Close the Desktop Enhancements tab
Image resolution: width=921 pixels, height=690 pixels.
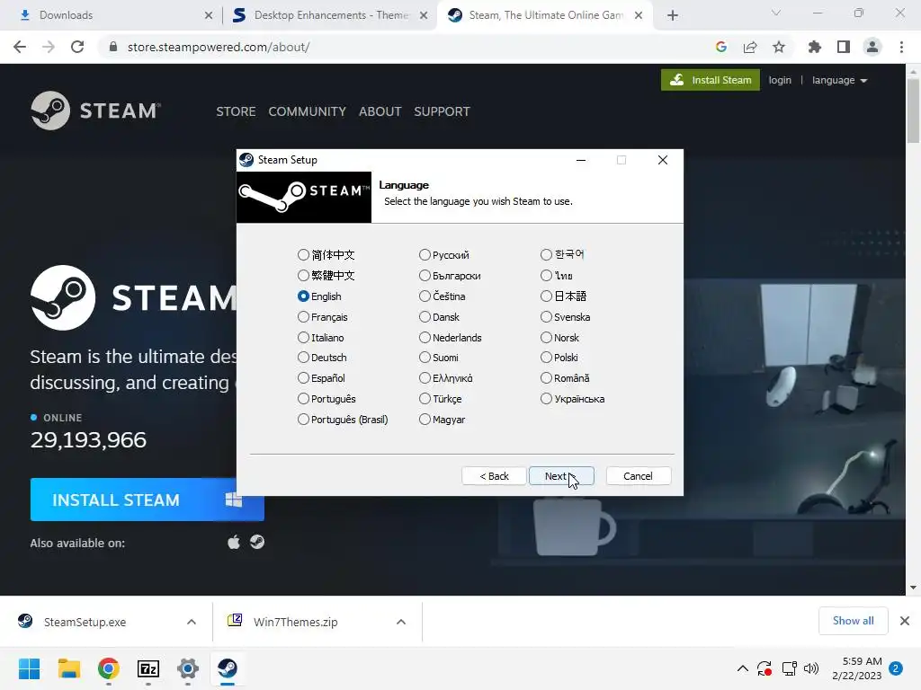click(424, 15)
